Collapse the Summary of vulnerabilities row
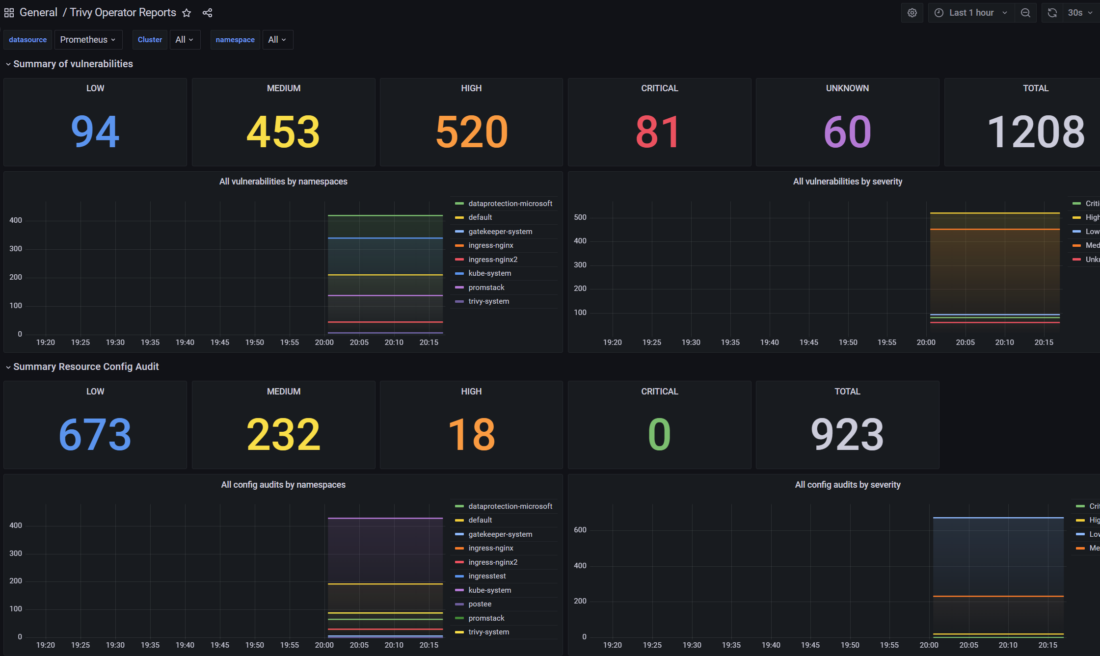This screenshot has height=656, width=1100. (8, 64)
